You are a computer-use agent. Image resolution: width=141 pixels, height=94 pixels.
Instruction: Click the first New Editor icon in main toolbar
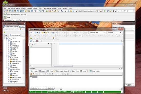tap(5, 11)
